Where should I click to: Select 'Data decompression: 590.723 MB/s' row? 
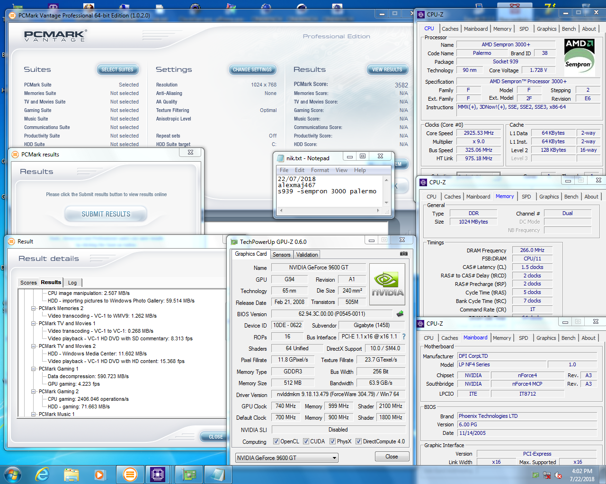tap(88, 376)
